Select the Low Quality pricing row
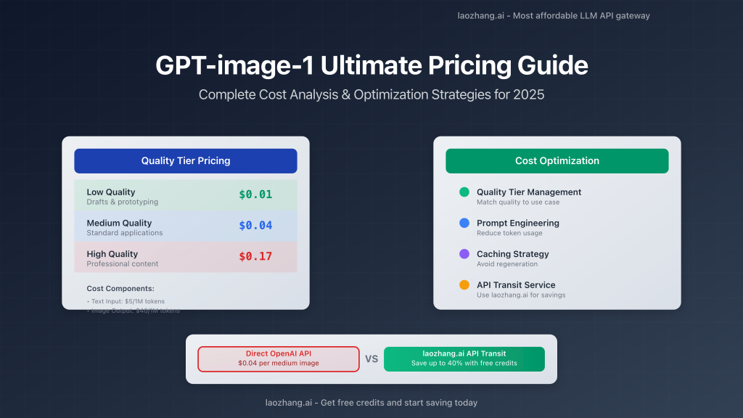This screenshot has height=418, width=743. point(186,194)
